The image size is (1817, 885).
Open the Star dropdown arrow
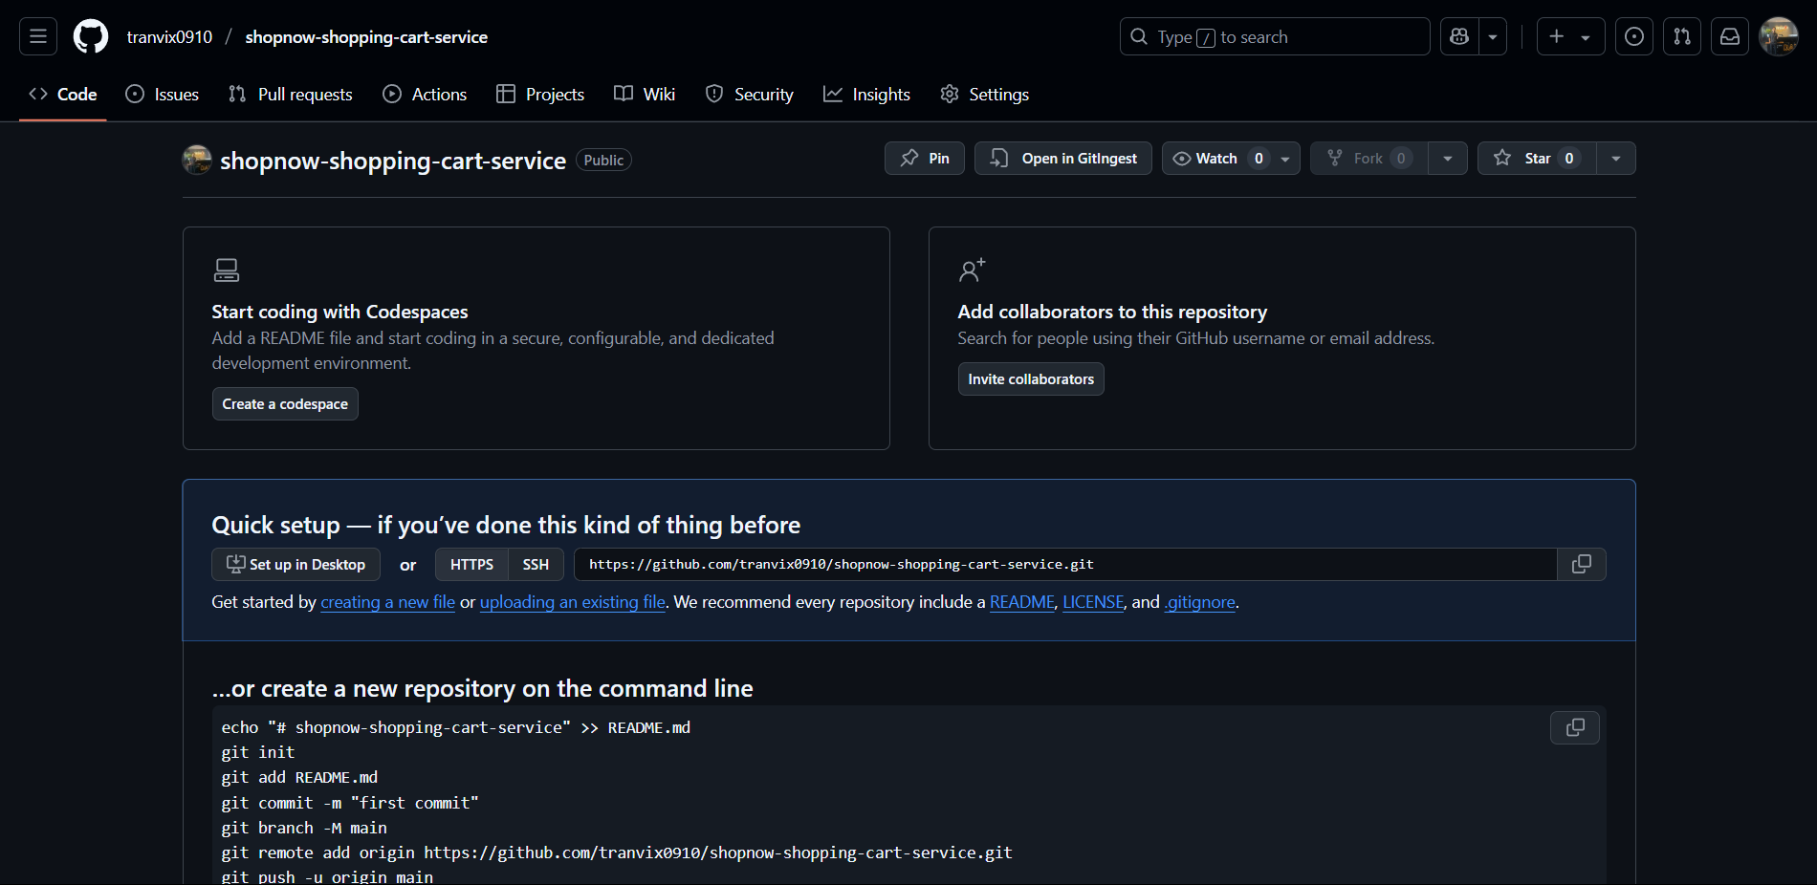click(x=1615, y=158)
